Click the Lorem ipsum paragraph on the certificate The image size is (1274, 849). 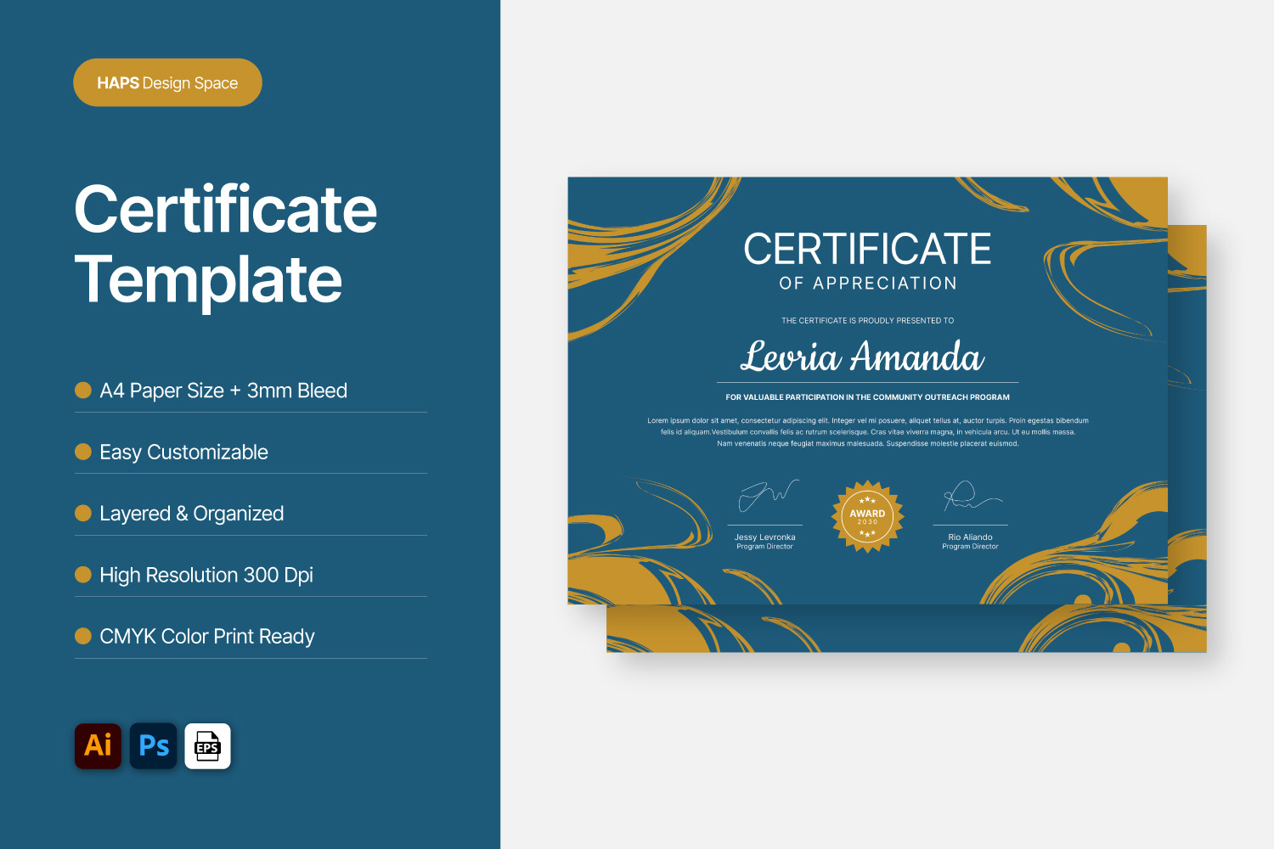867,432
